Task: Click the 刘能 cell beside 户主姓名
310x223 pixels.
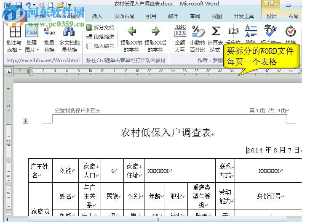Action: point(65,171)
